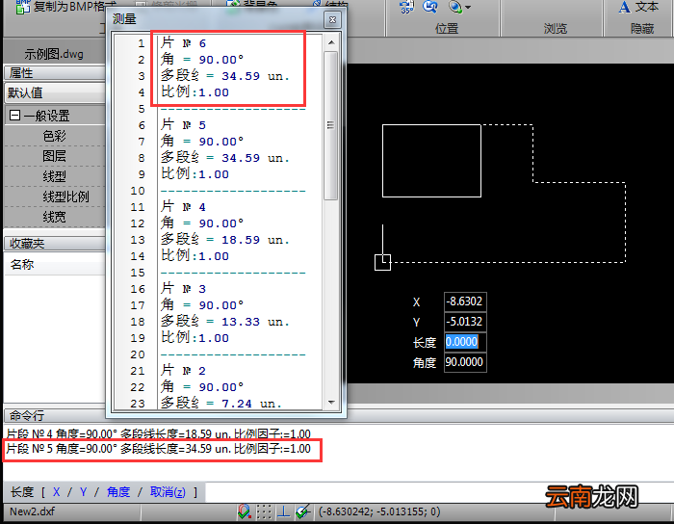Screen dimensions: 674x524
Task: Toggle the grid dots icon in status bar
Action: click(264, 511)
